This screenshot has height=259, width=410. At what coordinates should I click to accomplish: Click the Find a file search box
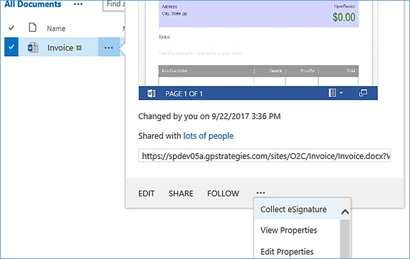114,5
